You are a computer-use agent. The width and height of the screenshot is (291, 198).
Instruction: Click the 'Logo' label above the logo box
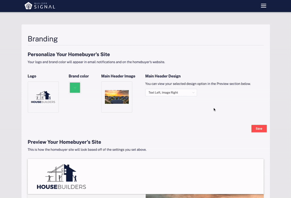point(32,76)
